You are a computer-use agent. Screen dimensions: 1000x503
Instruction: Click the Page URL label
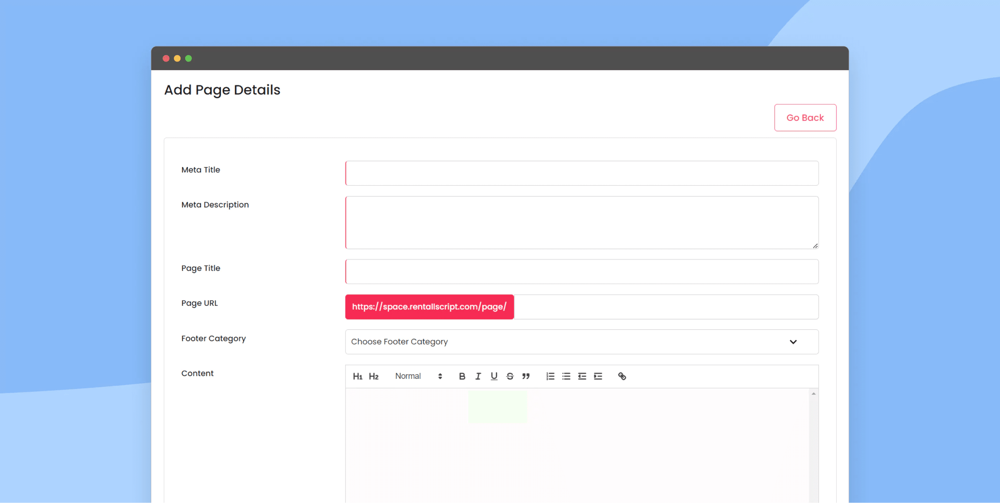point(199,303)
